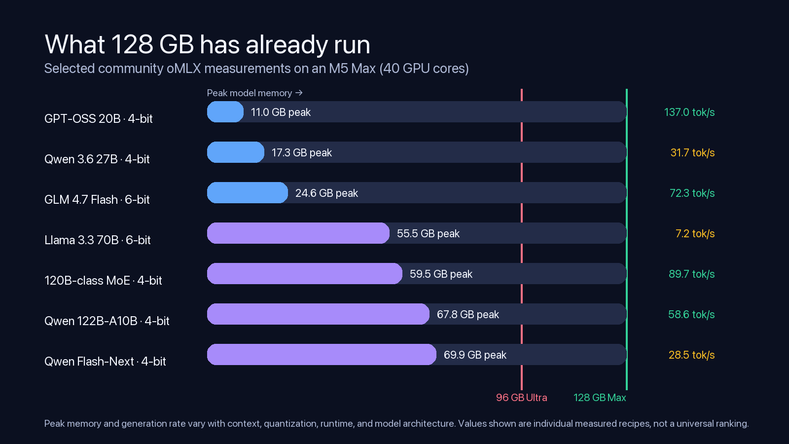Click the '69.9 GB peak' value
The image size is (789, 444).
[475, 355]
